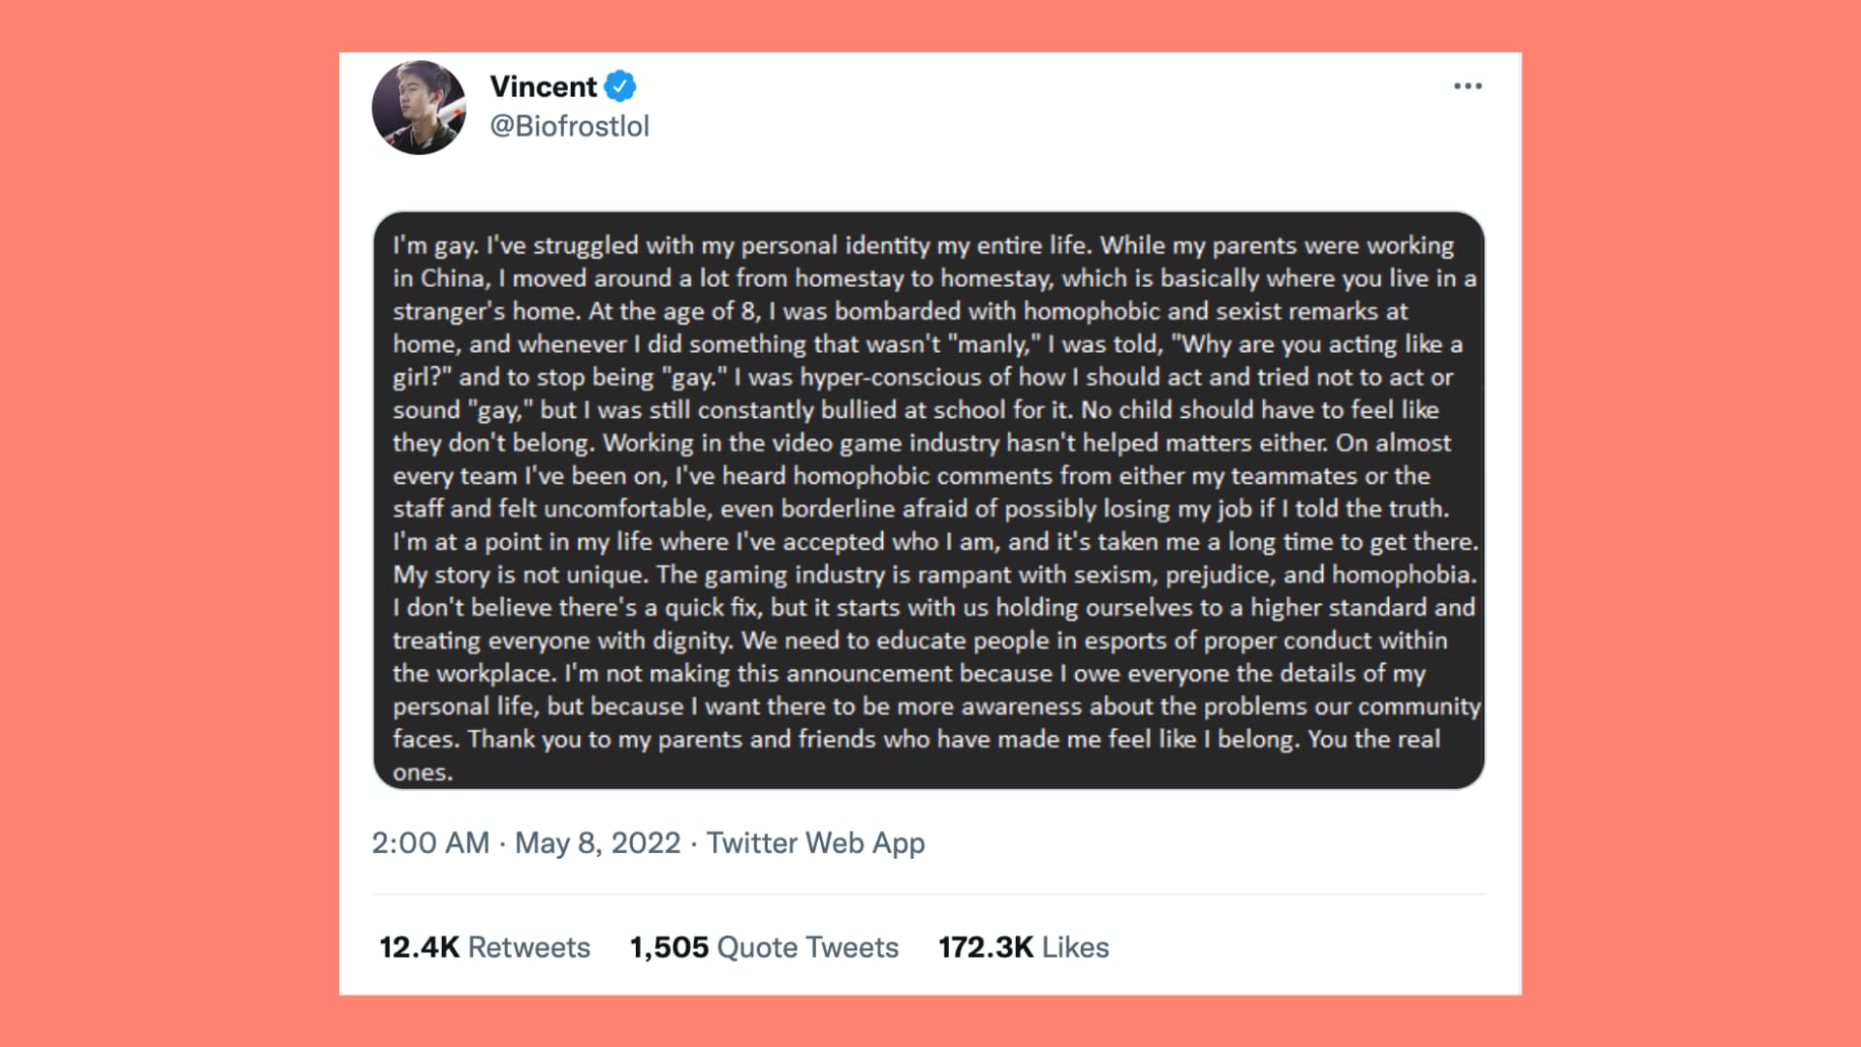Screen dimensions: 1861x1047
Task: Open the three-dot more options menu
Action: coord(1467,86)
